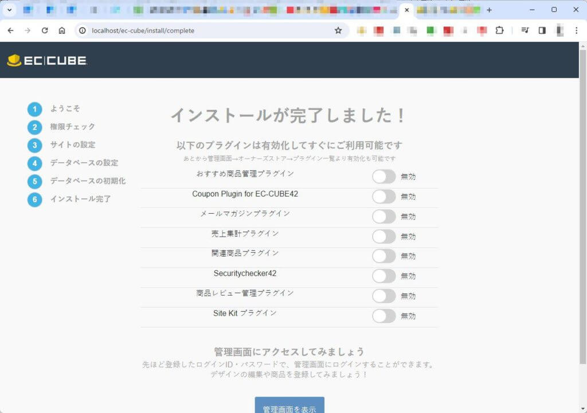Go to browser home page icon
Screen dimensions: 587x413
pos(62,30)
